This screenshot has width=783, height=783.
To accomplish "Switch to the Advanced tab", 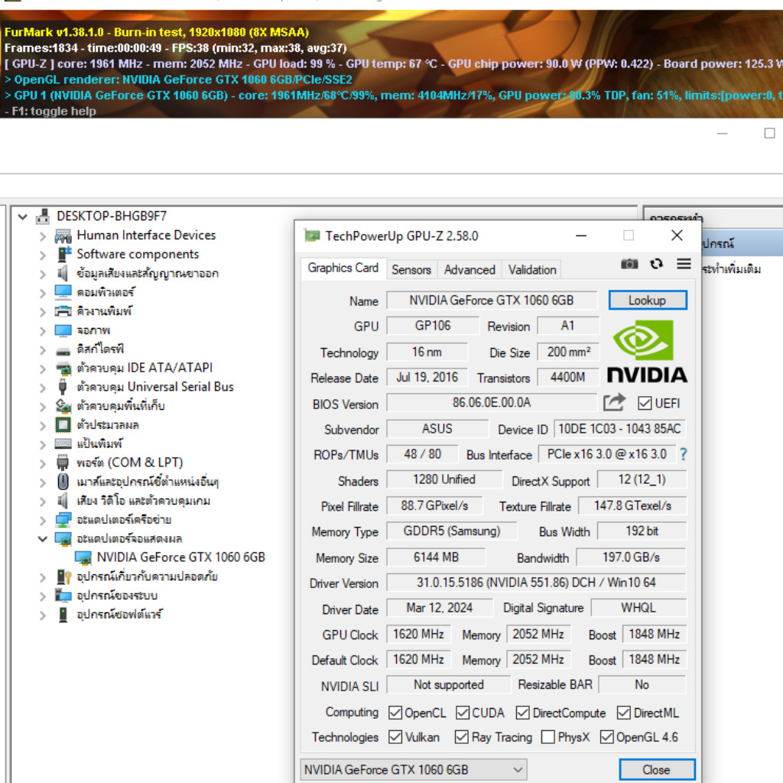I will (469, 270).
